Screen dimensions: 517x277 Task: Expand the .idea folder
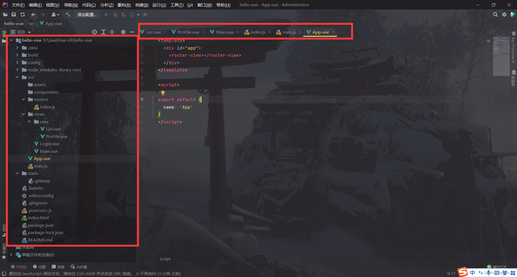(x=17, y=48)
